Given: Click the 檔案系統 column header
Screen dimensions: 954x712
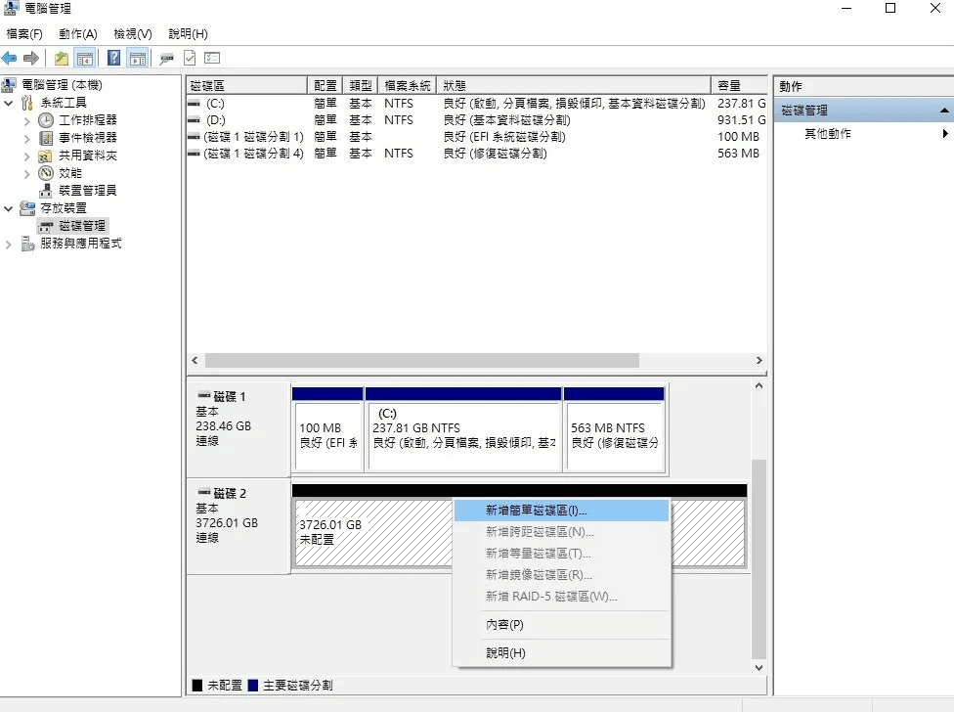Looking at the screenshot, I should [x=407, y=85].
